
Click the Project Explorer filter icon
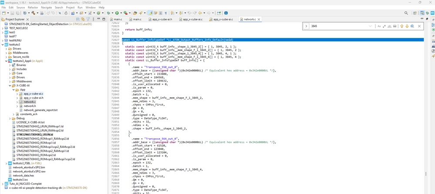tap(88, 19)
